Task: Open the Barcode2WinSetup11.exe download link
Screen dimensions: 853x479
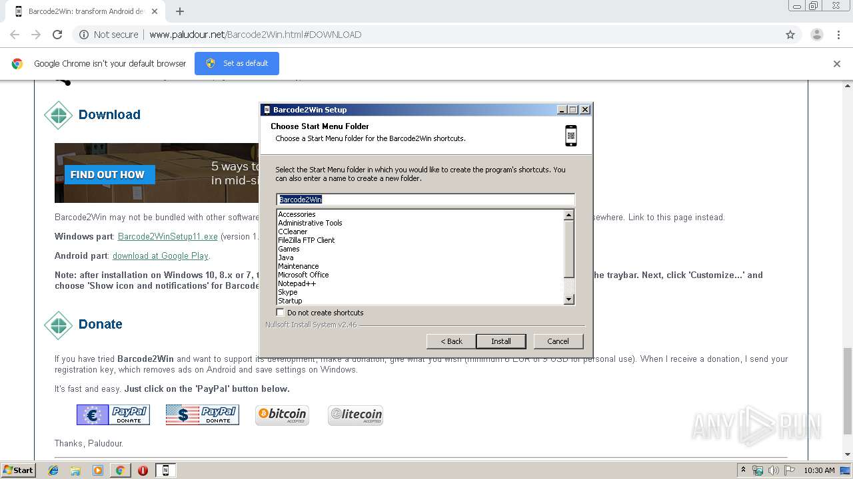Action: pos(168,236)
